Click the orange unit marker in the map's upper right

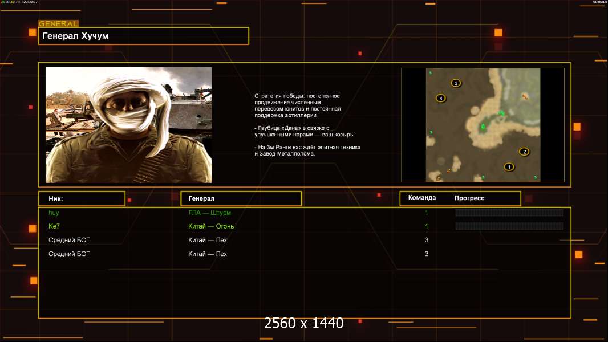pos(525,97)
